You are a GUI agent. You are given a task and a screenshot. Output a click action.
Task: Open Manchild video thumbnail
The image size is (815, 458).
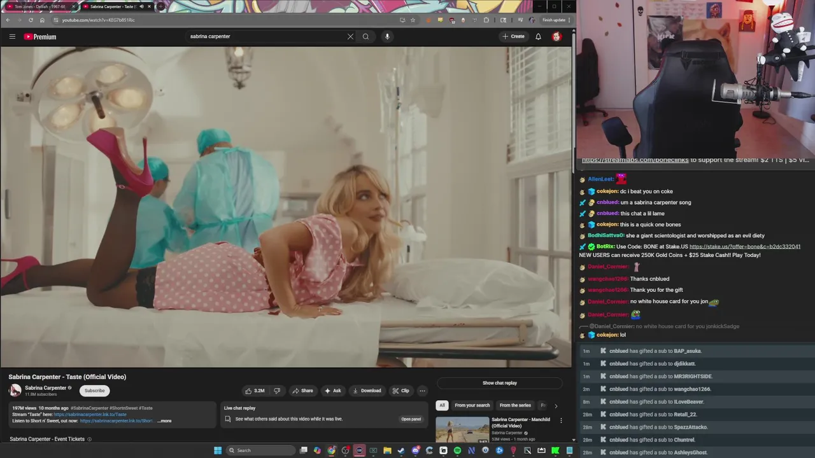pos(463,429)
